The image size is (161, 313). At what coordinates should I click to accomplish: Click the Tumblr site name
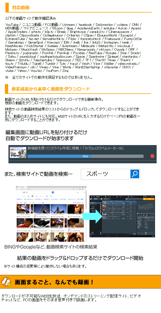[x=50, y=64]
